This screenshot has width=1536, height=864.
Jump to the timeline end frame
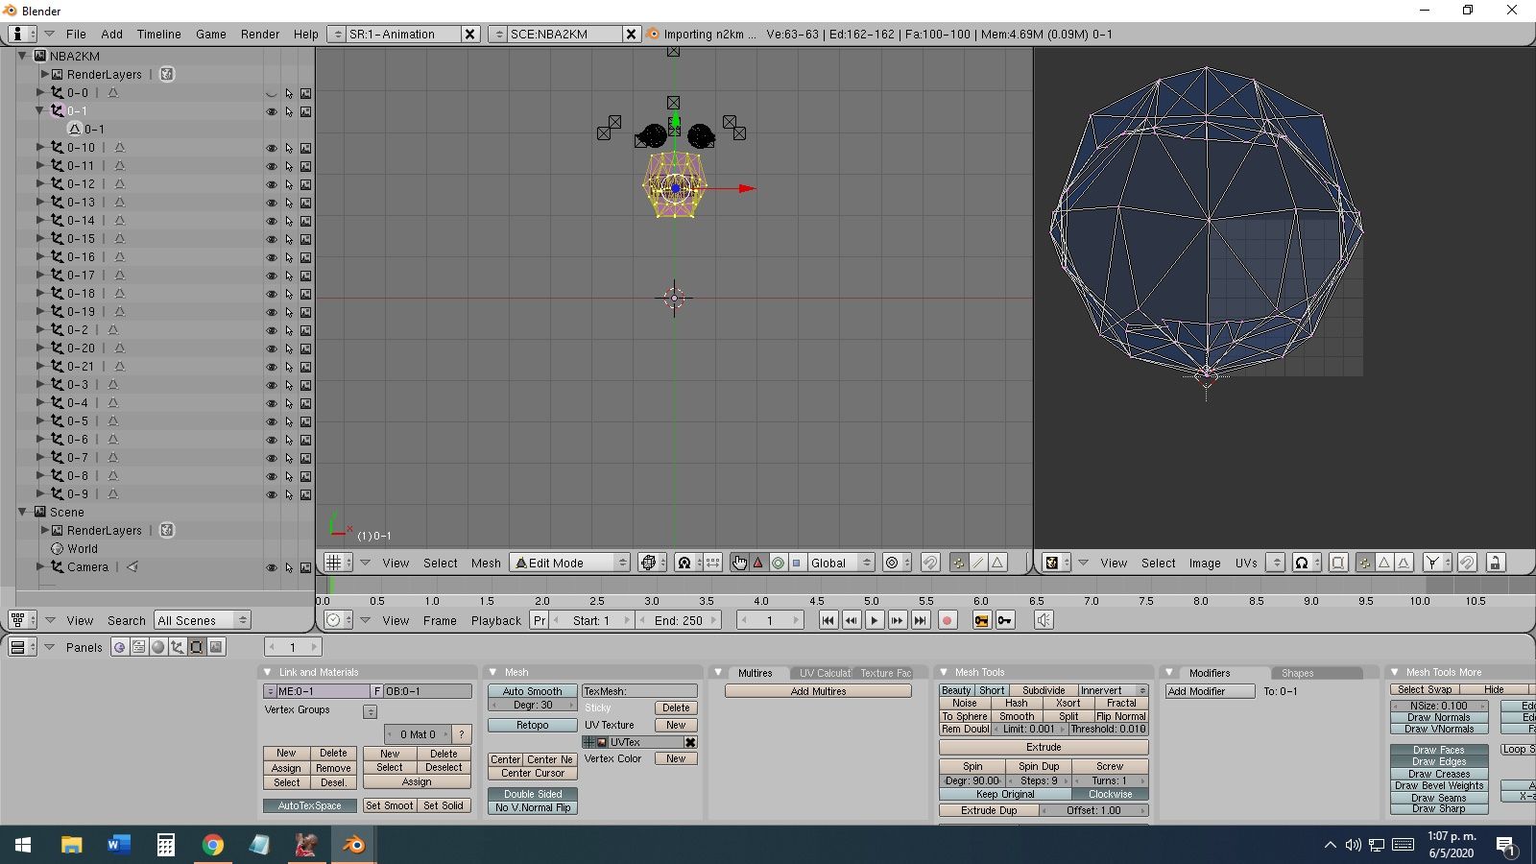[x=920, y=620]
